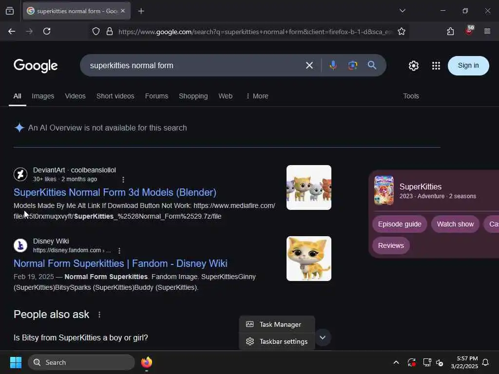This screenshot has width=499, height=374.
Task: Open Google apps grid
Action: 436,66
